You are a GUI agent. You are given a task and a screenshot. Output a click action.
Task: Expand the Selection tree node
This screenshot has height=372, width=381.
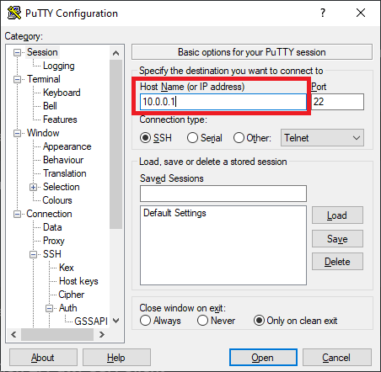click(33, 187)
